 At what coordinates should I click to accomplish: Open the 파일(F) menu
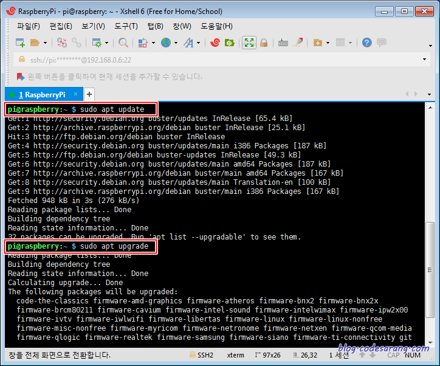[29, 26]
